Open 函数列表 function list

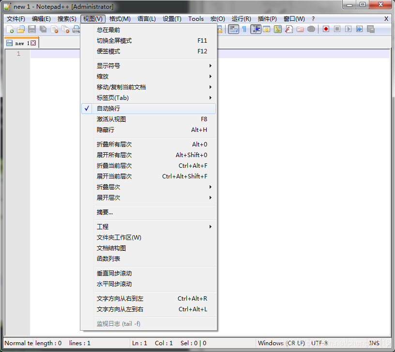click(149, 258)
